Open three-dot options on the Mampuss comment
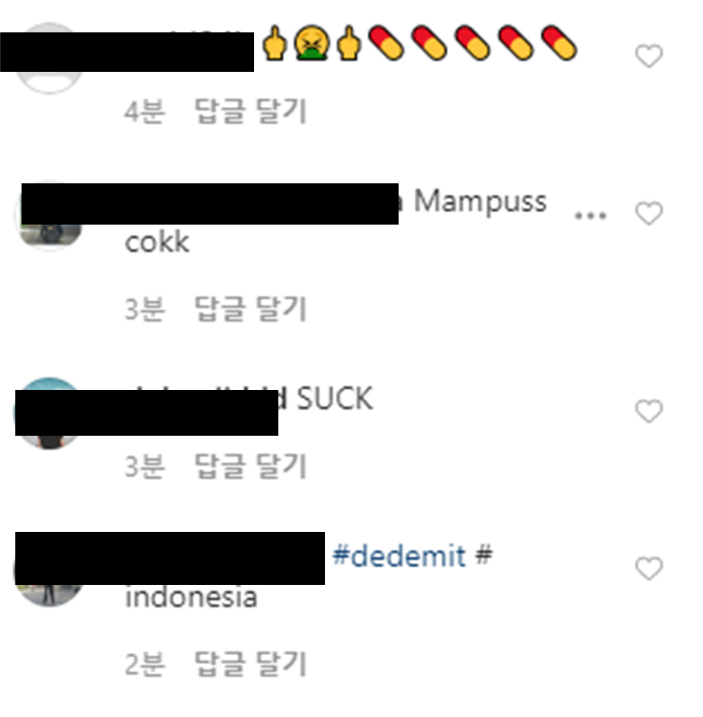 coord(590,216)
